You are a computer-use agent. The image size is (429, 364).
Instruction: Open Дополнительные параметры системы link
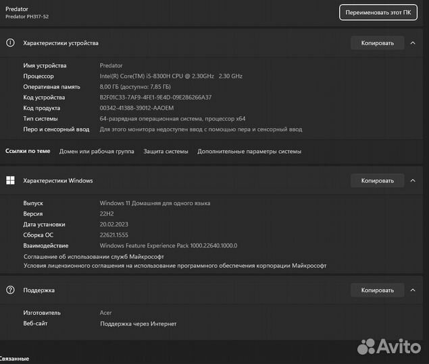249,151
